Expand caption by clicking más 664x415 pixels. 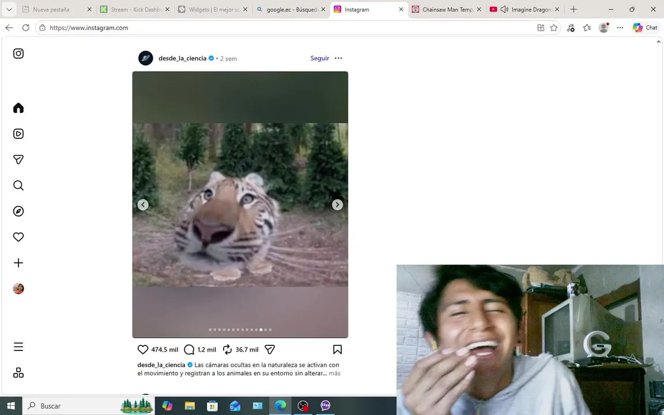pos(334,373)
